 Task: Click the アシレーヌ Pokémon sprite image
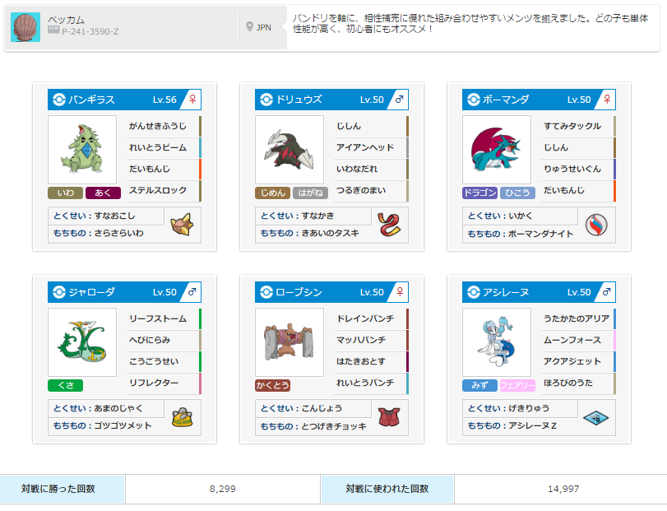point(497,342)
